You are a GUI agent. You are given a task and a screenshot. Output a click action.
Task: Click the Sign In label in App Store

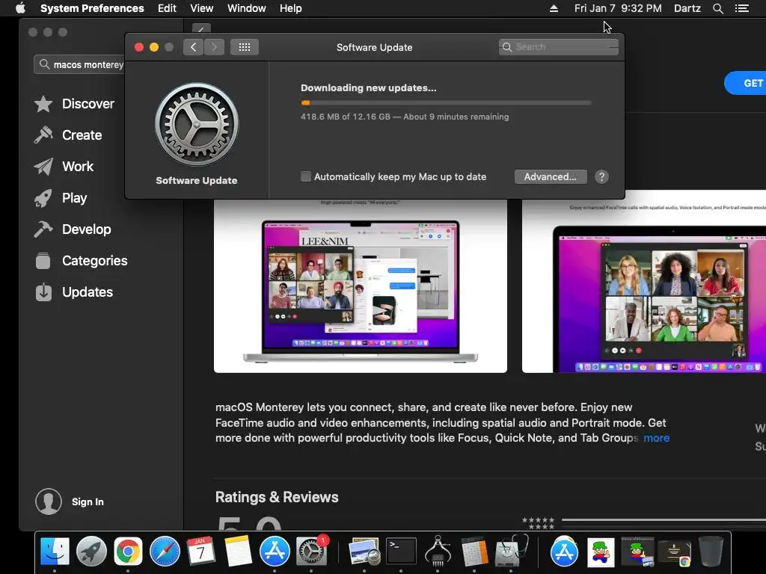click(88, 502)
